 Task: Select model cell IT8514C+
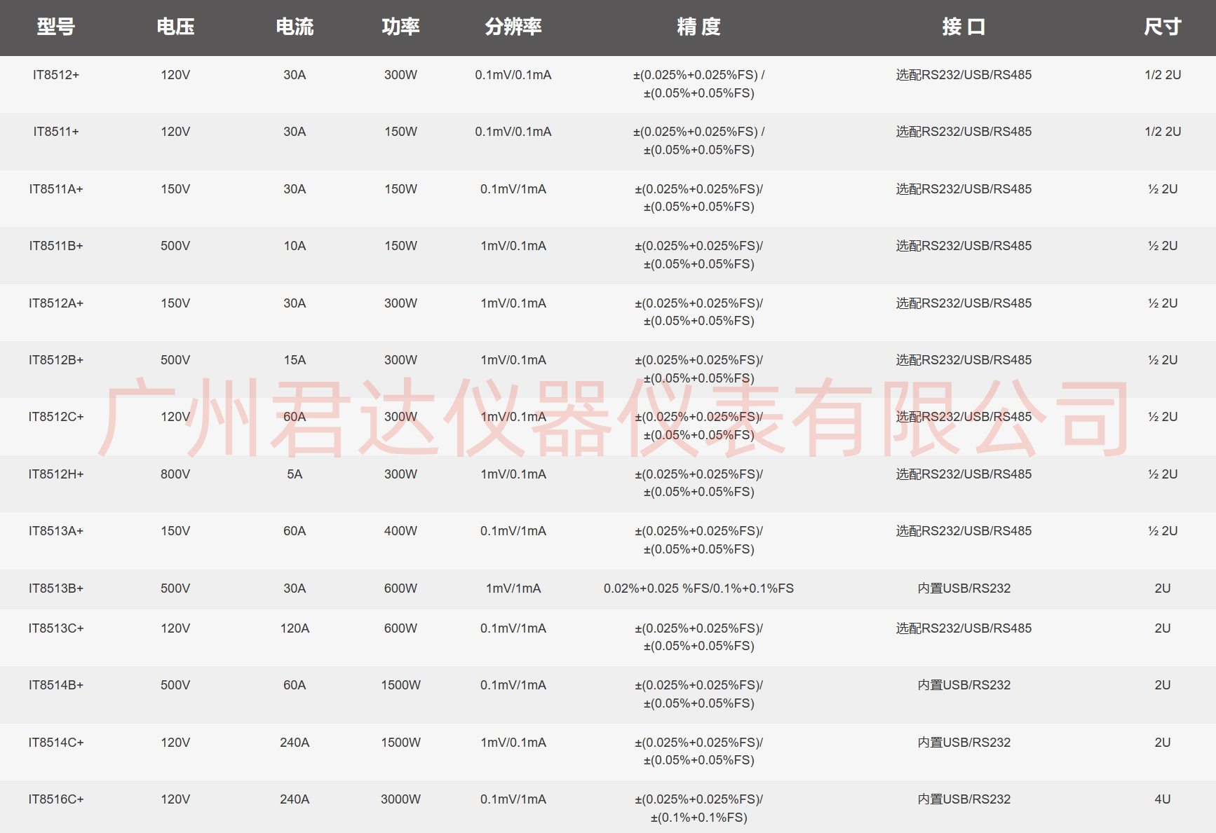tap(56, 743)
